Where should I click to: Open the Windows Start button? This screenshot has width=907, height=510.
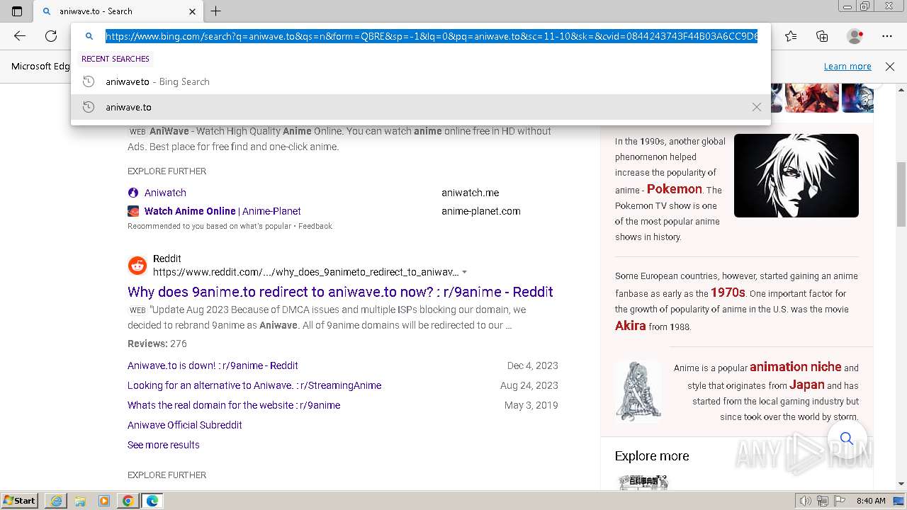(20, 501)
